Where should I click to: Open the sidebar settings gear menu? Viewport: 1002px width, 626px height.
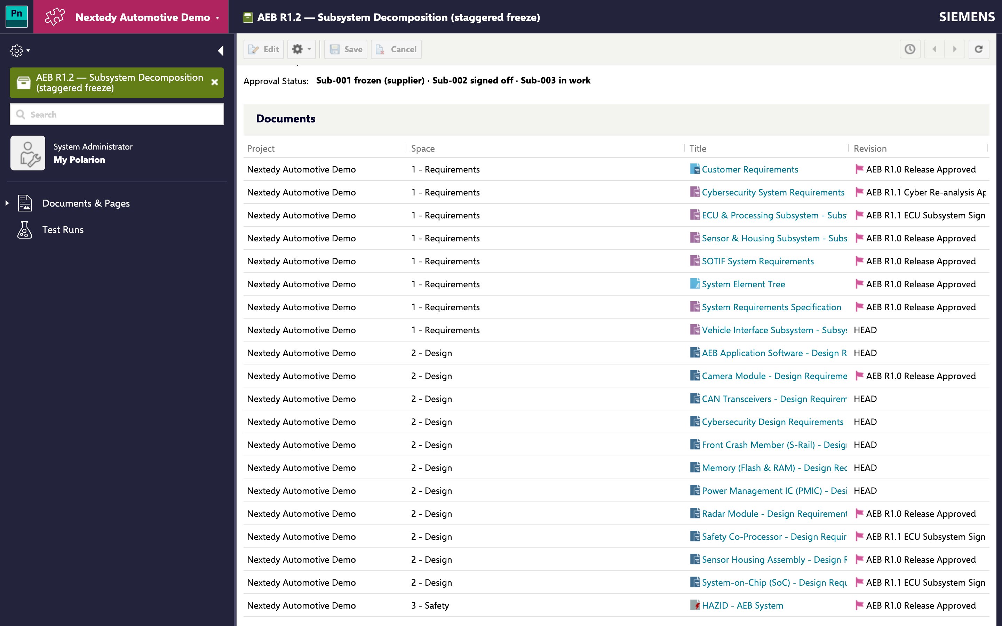[x=19, y=50]
